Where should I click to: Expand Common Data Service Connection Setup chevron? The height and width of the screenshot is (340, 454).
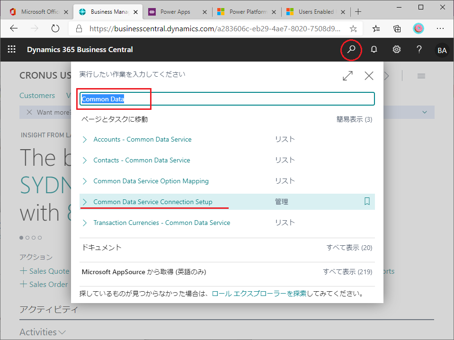pyautogui.click(x=85, y=202)
